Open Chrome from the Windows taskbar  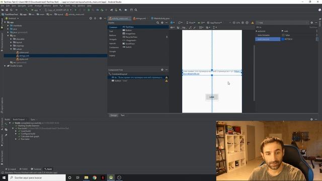(x=95, y=177)
